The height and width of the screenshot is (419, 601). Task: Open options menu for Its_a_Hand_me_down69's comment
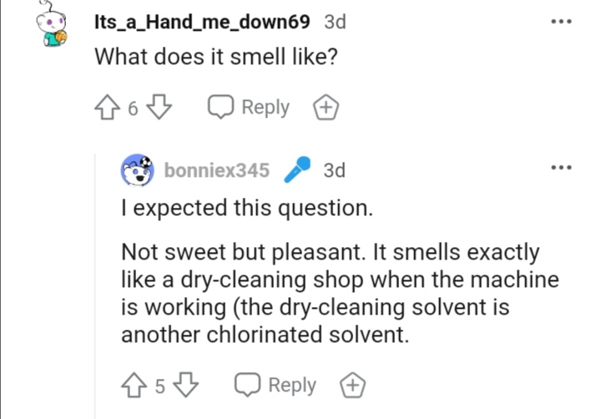pos(562,22)
